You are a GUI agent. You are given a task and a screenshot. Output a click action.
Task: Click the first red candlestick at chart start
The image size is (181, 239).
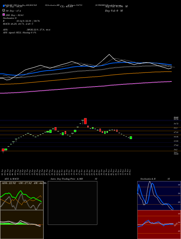[3, 150]
